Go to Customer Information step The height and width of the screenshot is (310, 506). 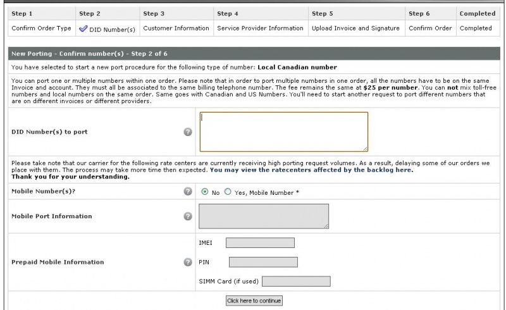(x=176, y=28)
